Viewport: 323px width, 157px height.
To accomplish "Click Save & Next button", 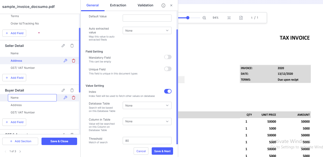I will 162,151.
